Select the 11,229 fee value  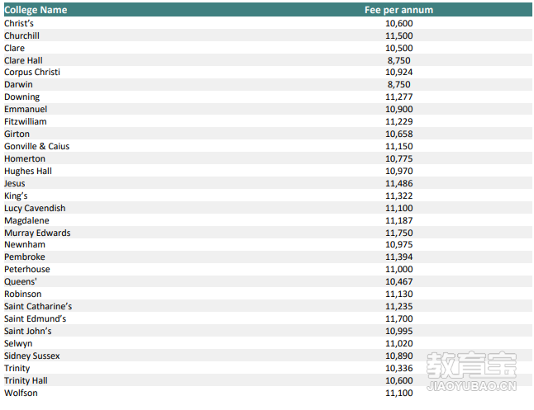(x=398, y=121)
